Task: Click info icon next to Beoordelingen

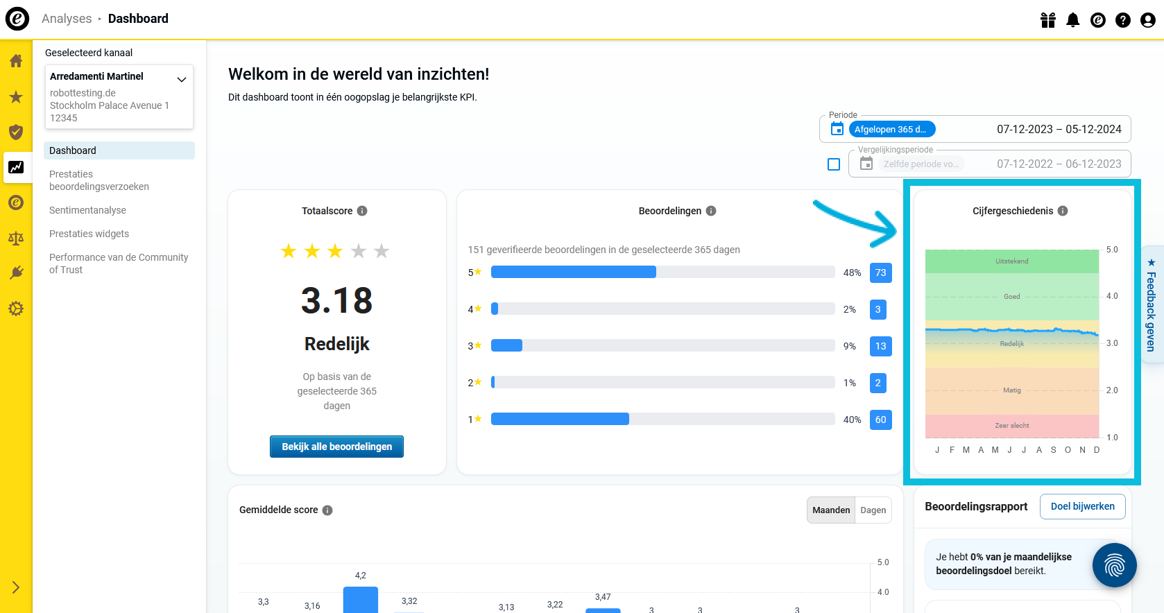Action: click(711, 211)
